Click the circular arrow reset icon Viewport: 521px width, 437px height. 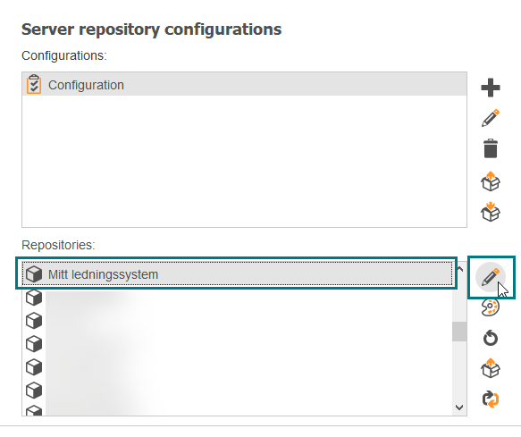(491, 339)
